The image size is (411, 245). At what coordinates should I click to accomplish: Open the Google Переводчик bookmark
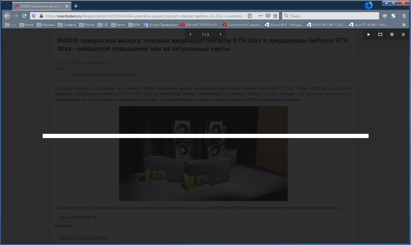161,25
